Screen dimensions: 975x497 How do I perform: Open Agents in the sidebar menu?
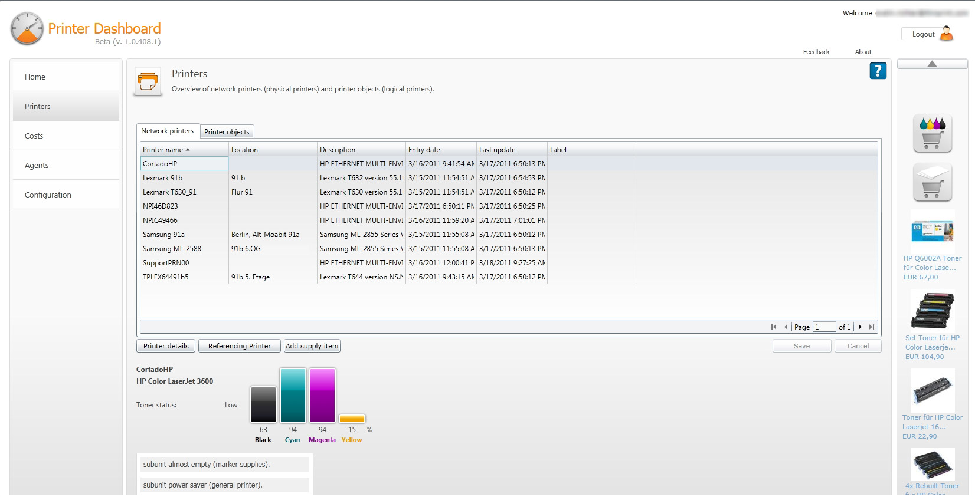point(66,165)
